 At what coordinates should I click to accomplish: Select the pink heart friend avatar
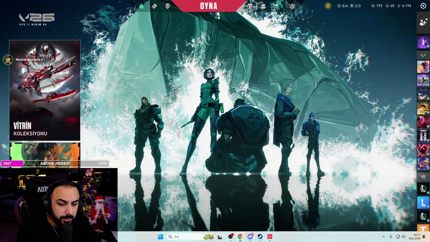pos(423,150)
